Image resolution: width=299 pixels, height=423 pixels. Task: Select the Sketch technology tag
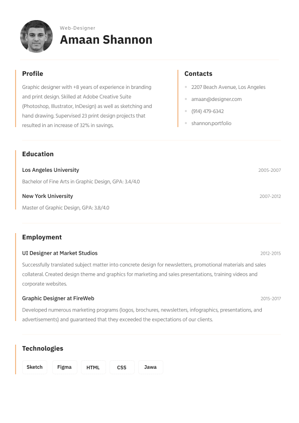click(35, 367)
